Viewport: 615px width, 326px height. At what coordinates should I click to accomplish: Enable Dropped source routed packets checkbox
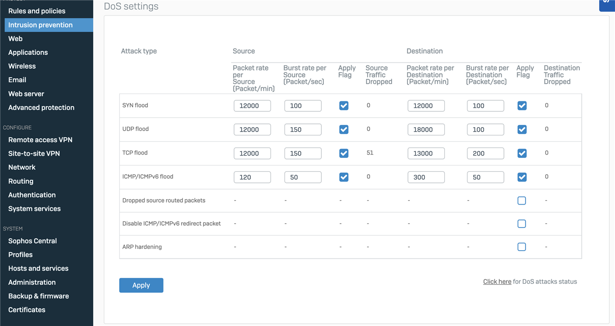pos(522,201)
